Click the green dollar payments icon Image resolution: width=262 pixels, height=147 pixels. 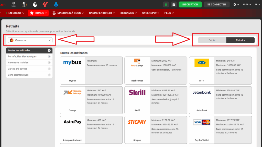pos(166,5)
